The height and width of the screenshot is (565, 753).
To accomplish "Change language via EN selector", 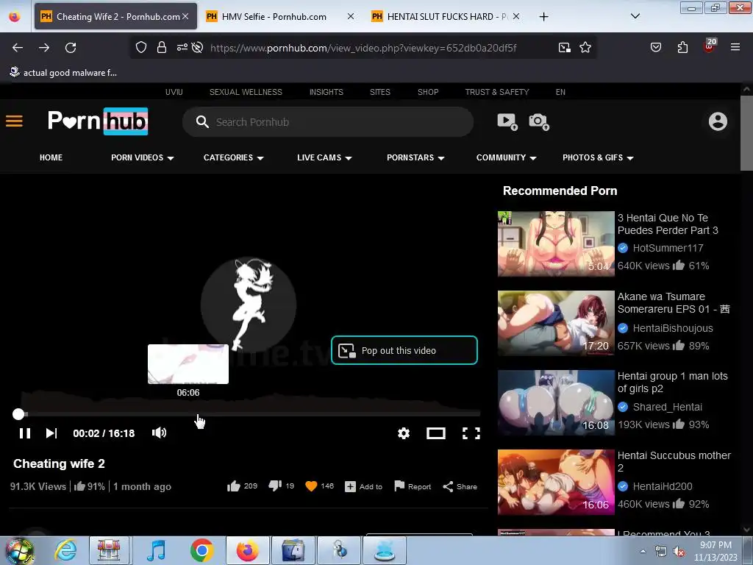I will 560,92.
